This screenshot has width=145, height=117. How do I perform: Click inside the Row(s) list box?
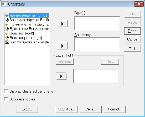click(97, 23)
